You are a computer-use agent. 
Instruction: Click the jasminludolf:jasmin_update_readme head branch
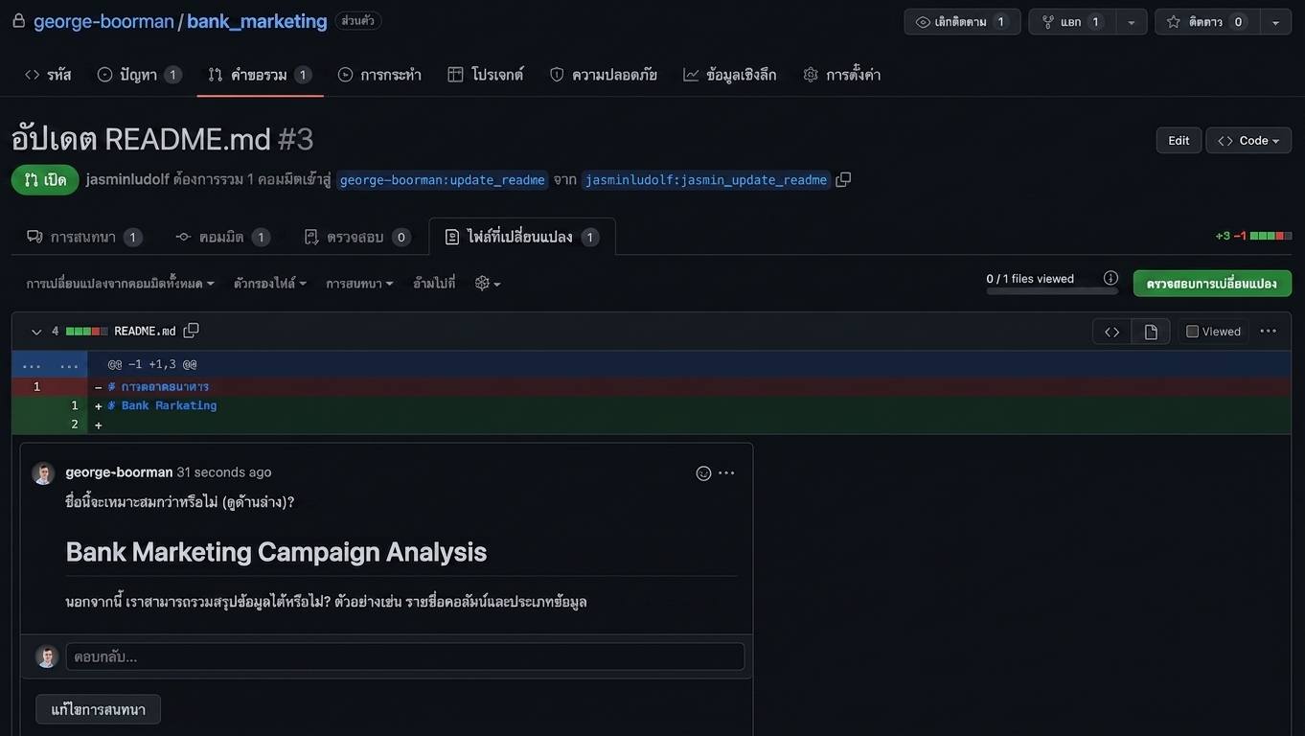pyautogui.click(x=706, y=180)
